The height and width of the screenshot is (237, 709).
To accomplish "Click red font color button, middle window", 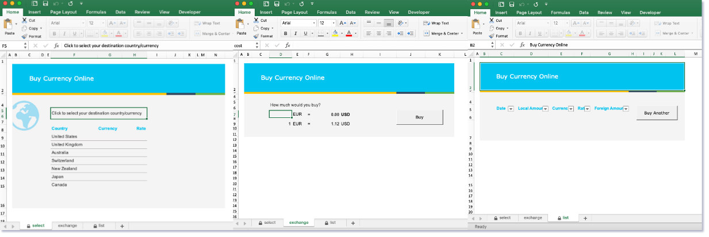I will click(x=348, y=33).
